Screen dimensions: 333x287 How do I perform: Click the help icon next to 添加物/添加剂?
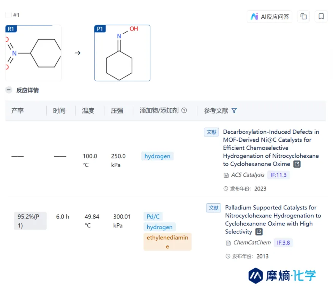click(x=184, y=111)
